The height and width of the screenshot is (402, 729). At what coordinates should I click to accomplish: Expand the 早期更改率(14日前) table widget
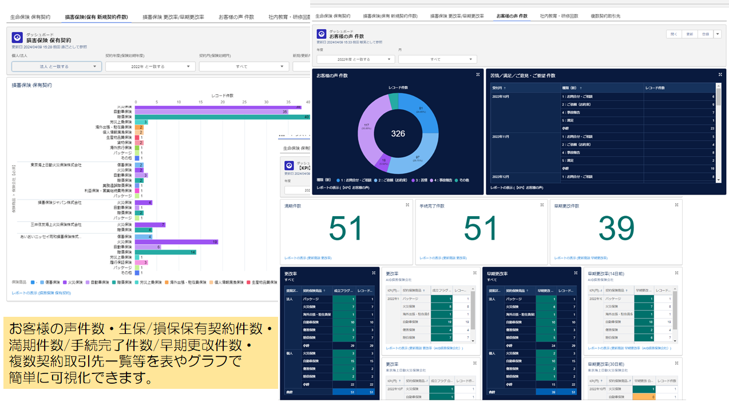coord(676,273)
